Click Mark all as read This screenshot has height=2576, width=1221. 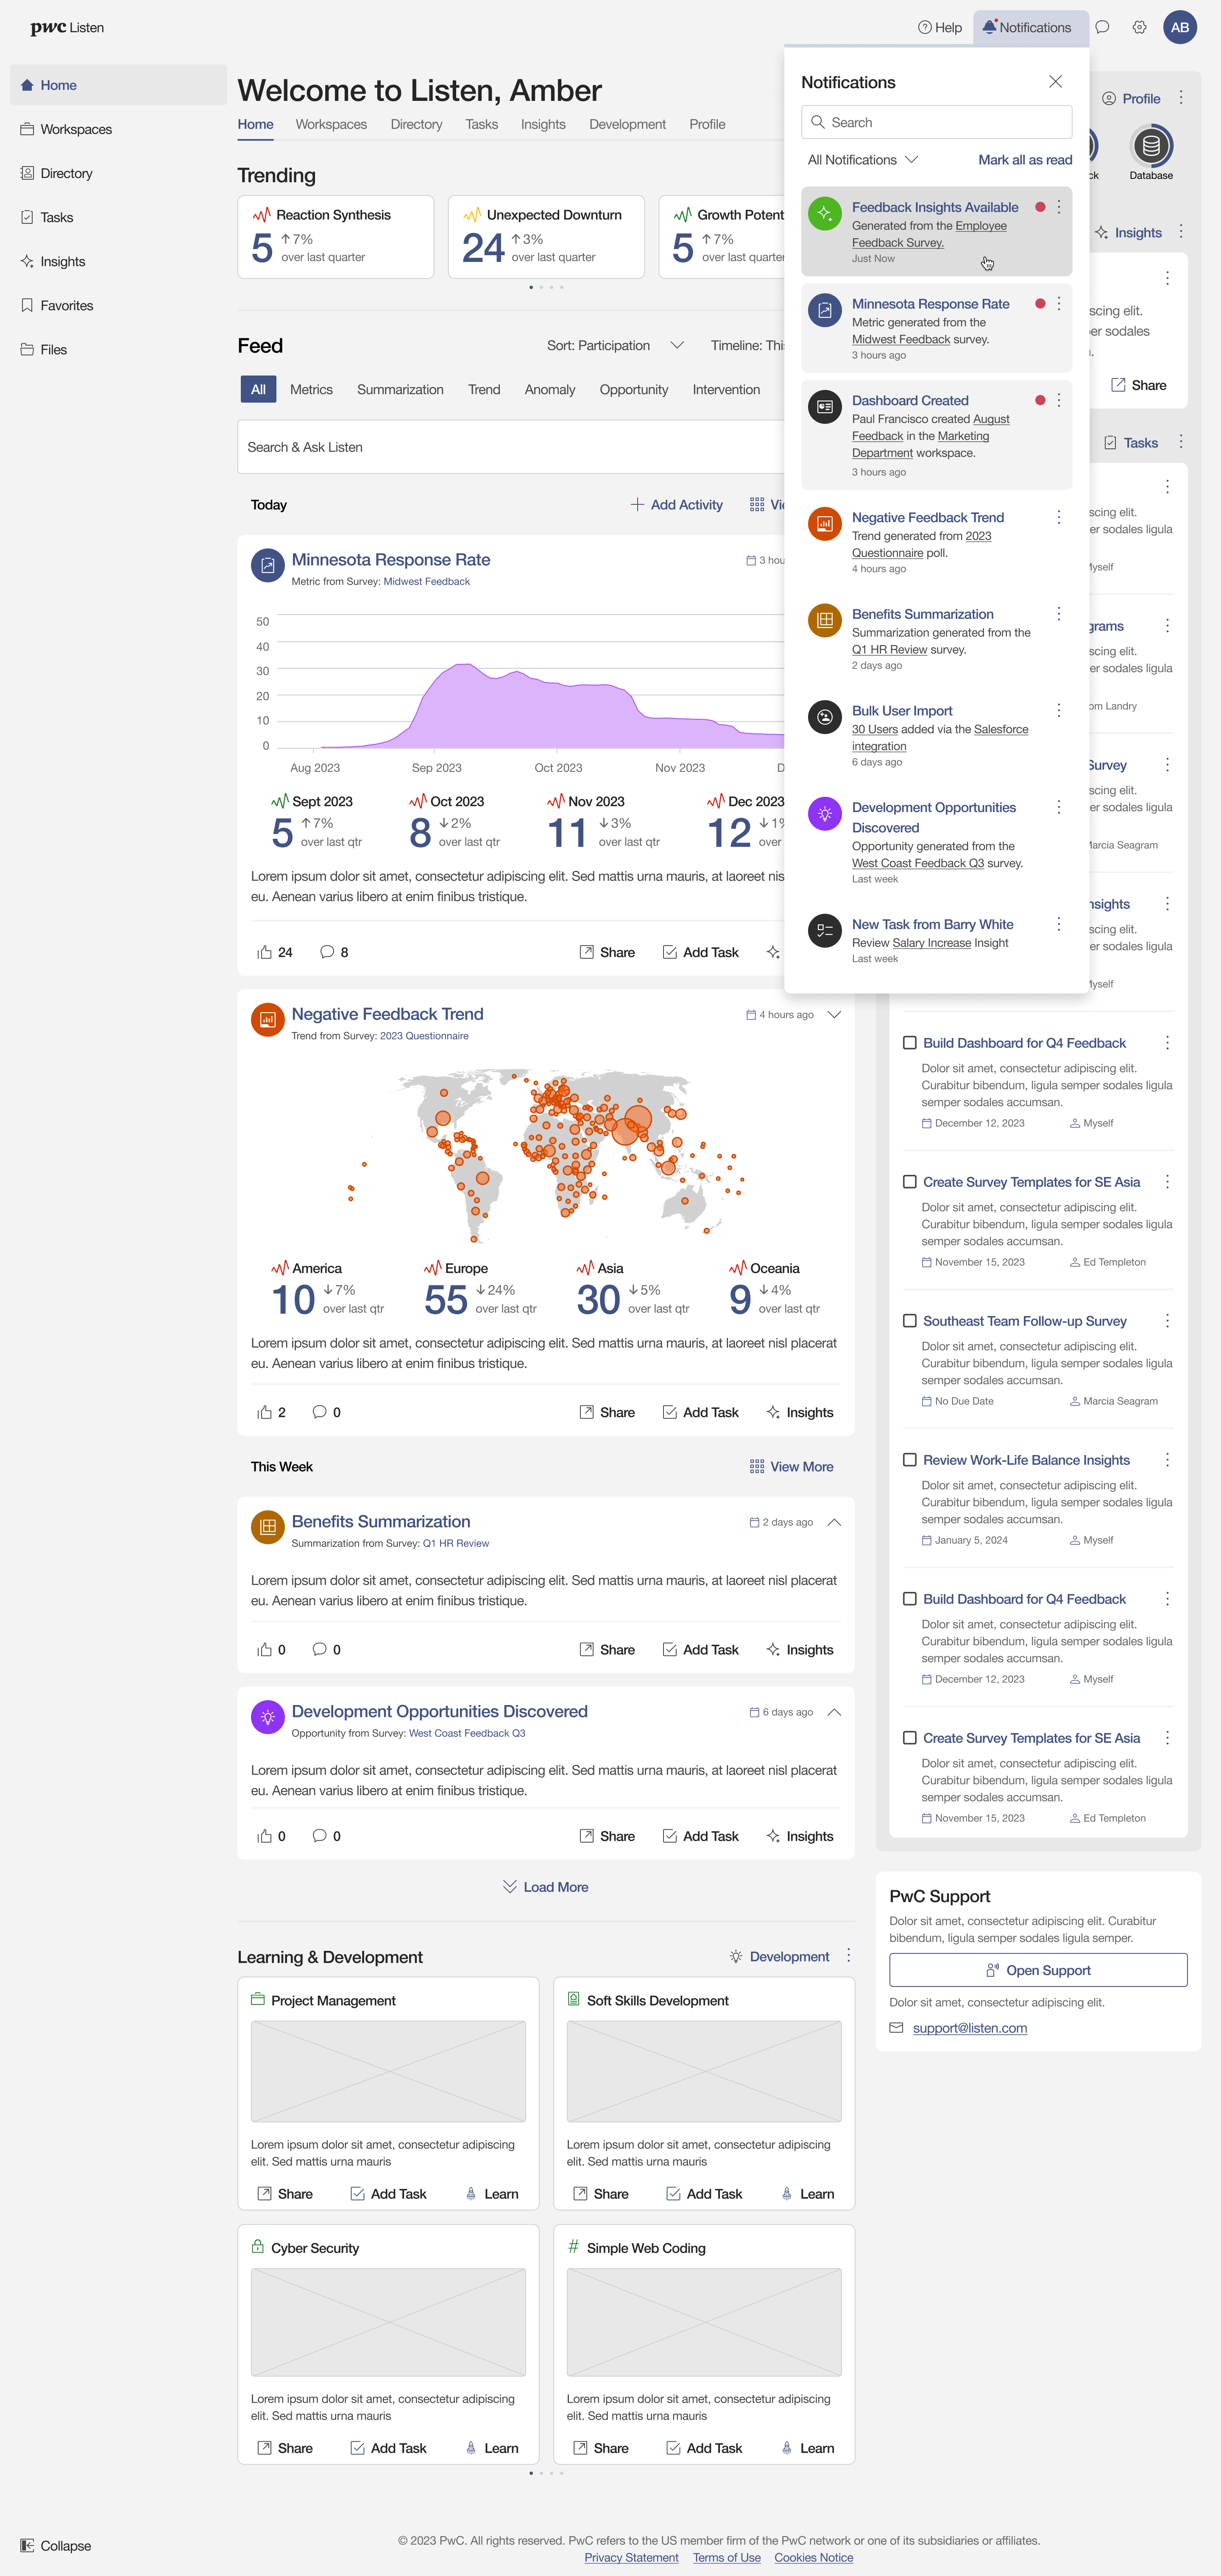[1025, 160]
